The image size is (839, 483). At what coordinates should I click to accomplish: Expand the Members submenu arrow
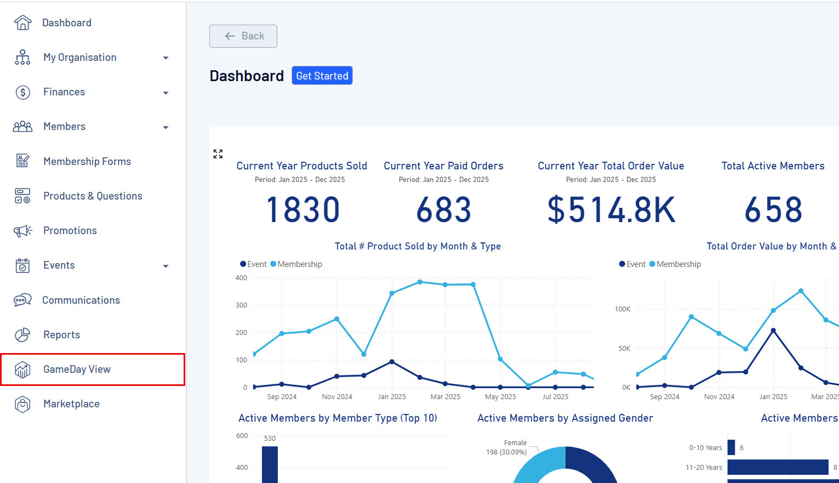pyautogui.click(x=165, y=128)
